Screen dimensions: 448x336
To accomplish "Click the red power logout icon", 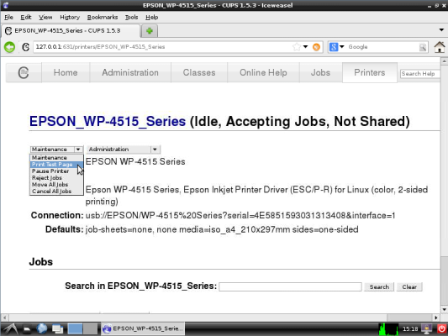I will pyautogui.click(x=442, y=329).
